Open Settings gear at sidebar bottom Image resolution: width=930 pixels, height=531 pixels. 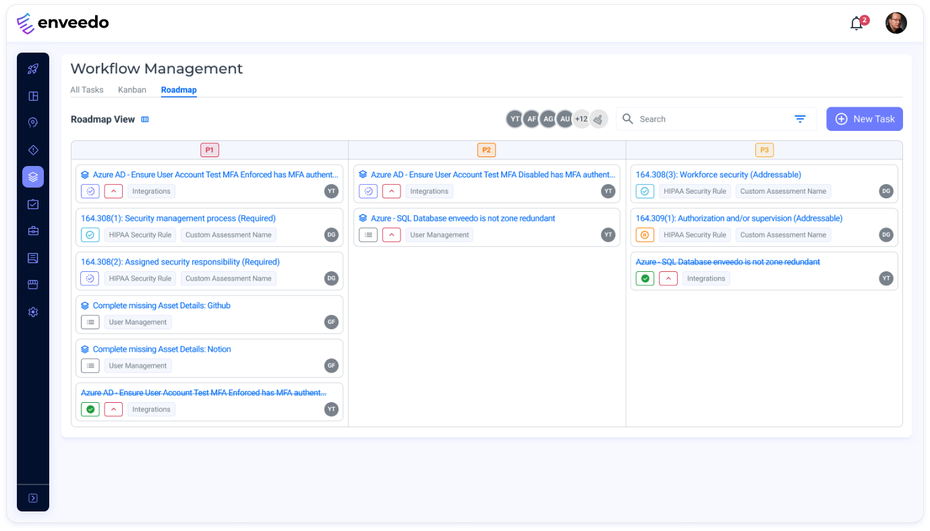pos(32,312)
